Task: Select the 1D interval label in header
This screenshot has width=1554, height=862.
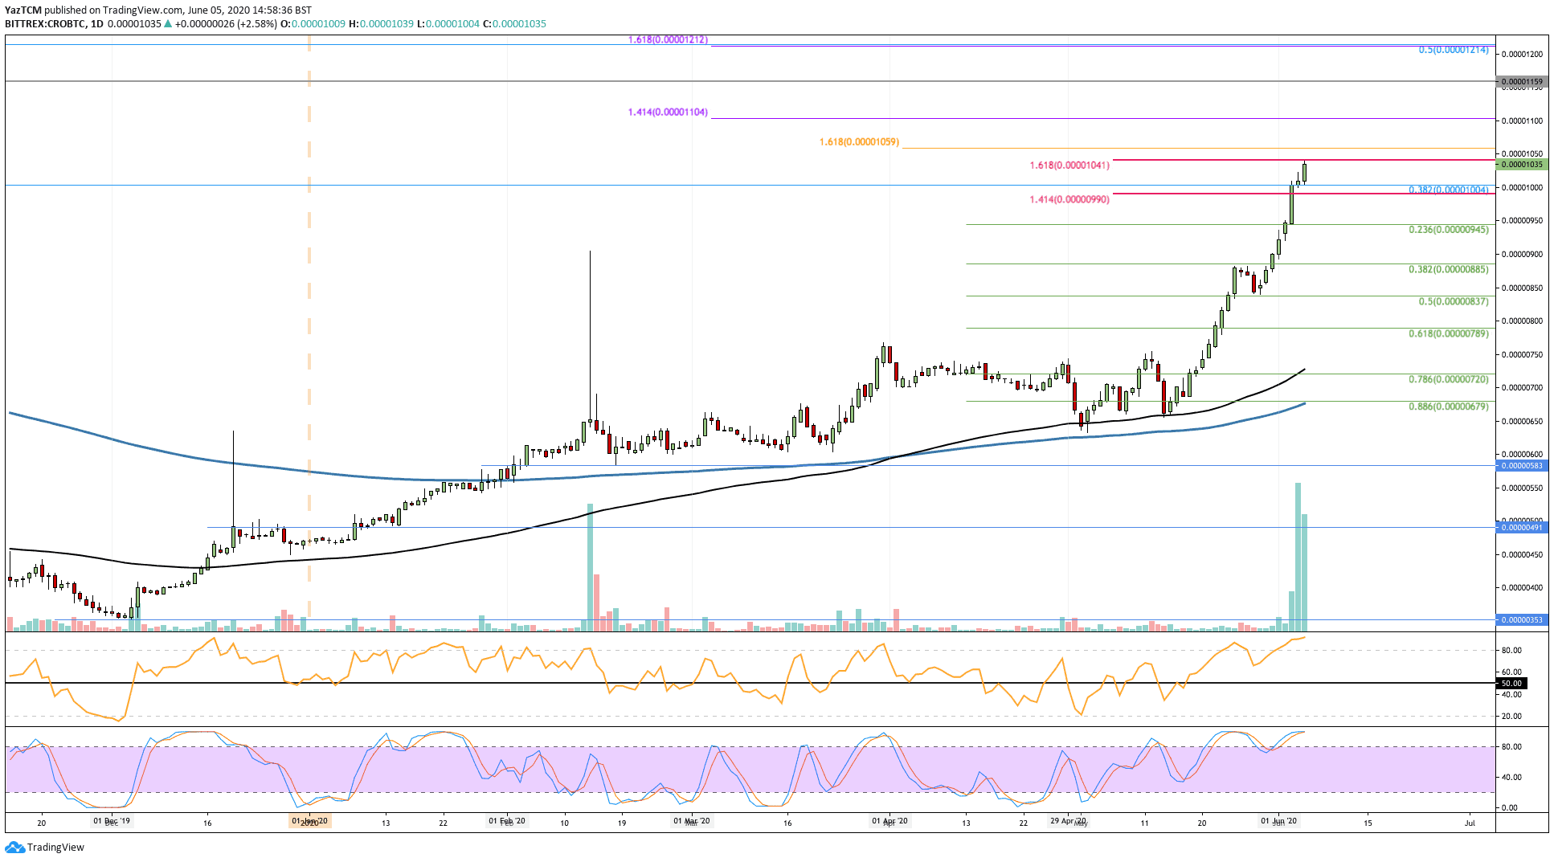Action: [x=97, y=24]
